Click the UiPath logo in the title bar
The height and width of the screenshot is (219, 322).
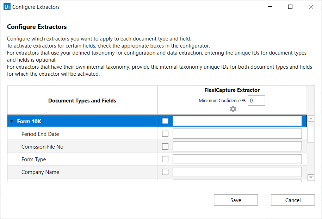7,7
